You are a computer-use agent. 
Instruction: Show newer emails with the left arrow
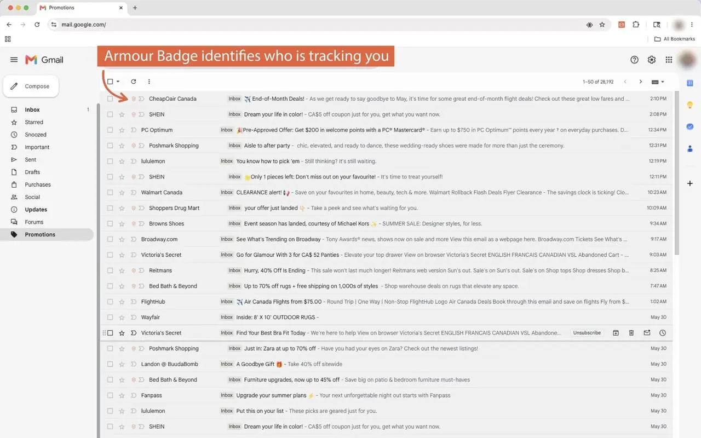(625, 82)
